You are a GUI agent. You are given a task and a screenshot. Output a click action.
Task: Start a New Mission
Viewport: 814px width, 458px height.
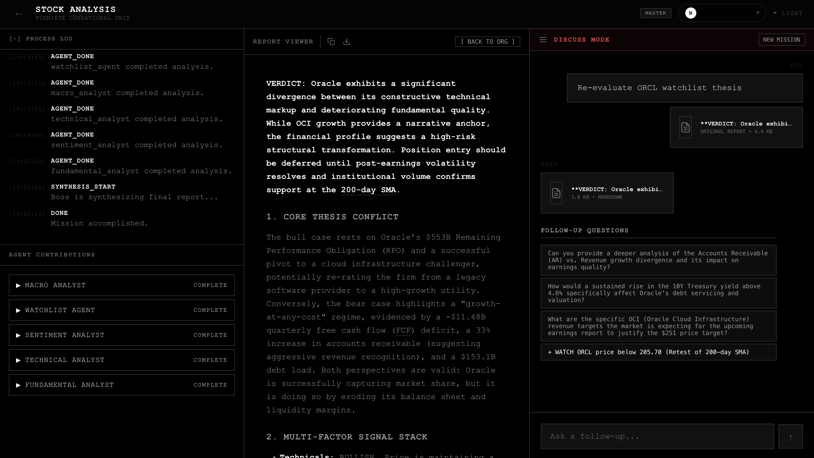click(x=781, y=40)
